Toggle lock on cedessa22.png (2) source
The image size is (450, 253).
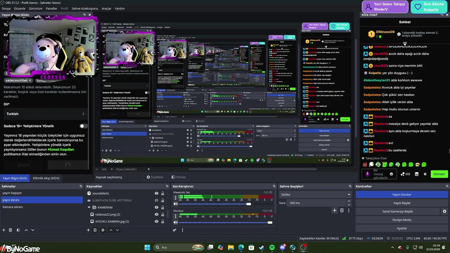[x=162, y=214]
